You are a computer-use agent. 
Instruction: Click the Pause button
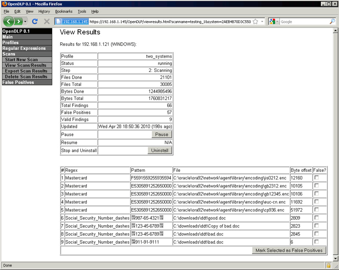(x=161, y=134)
